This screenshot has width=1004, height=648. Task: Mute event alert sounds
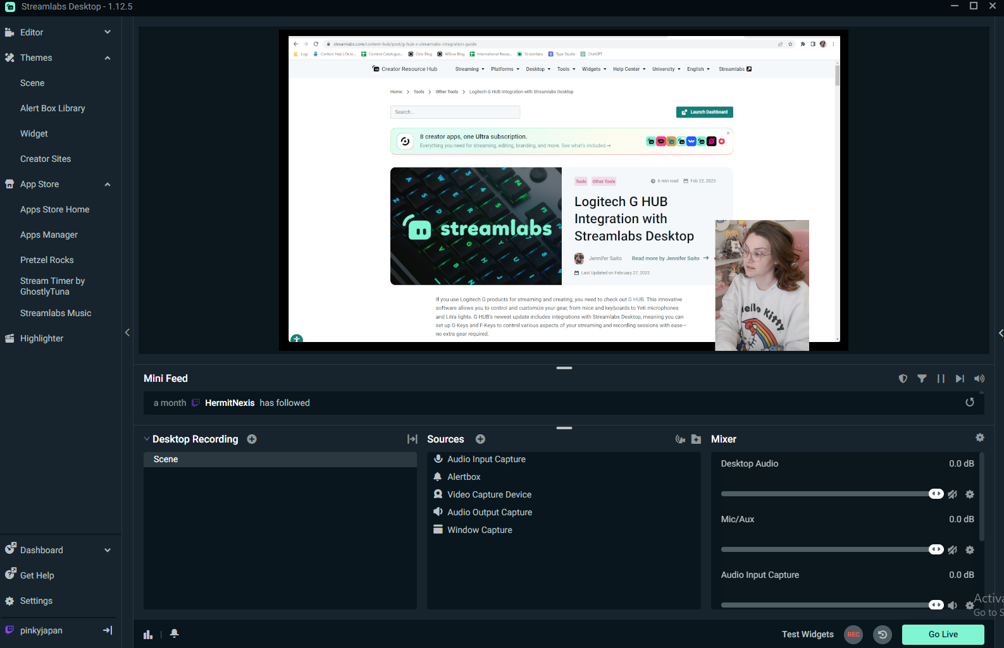tap(979, 379)
